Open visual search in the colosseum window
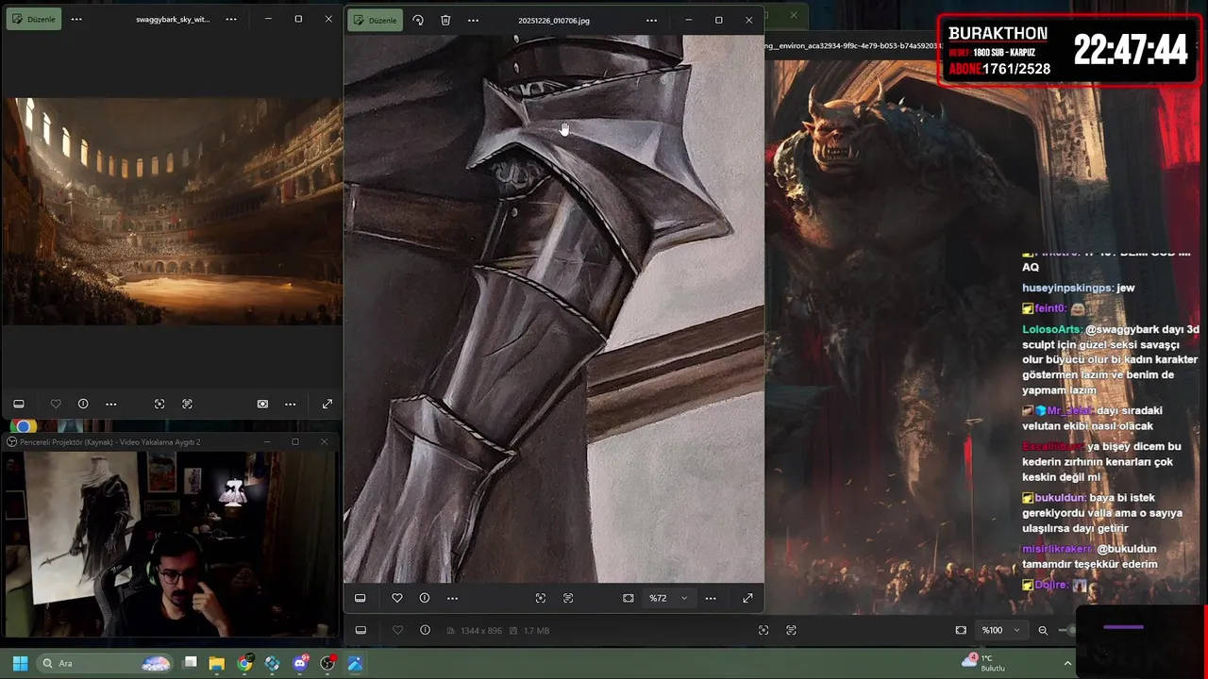The height and width of the screenshot is (679, 1208). click(x=159, y=404)
